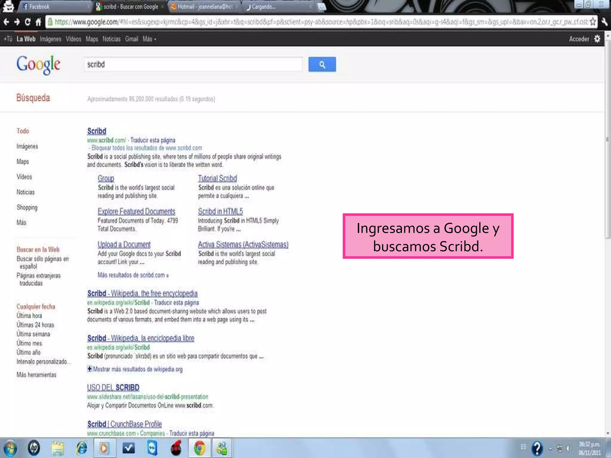Screen dimensions: 611x458
Task: Click 'Bloquear todos los resultados de www.scribd.com'
Action: [x=147, y=148]
